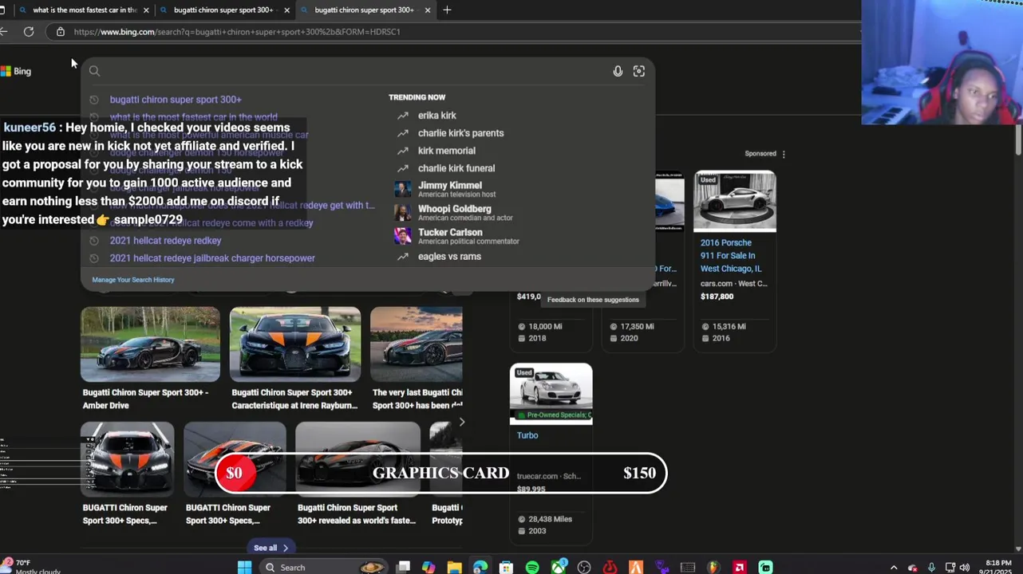The width and height of the screenshot is (1023, 574).
Task: Click the microphone voice search icon
Action: click(x=618, y=71)
